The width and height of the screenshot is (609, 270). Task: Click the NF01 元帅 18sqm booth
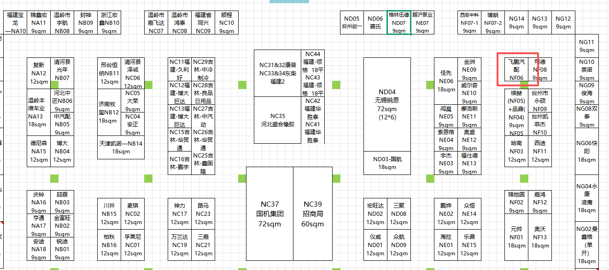point(516,234)
